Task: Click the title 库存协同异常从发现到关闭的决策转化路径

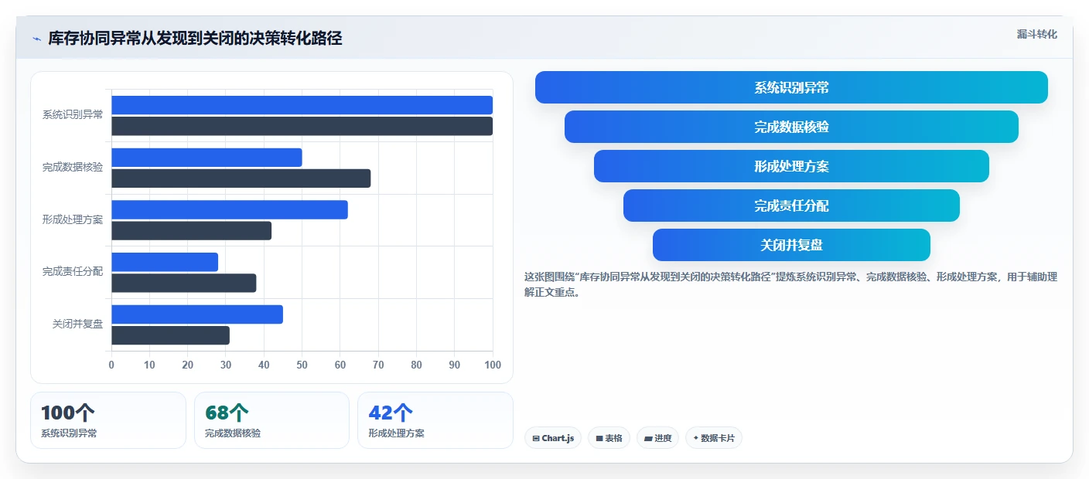Action: [x=195, y=38]
